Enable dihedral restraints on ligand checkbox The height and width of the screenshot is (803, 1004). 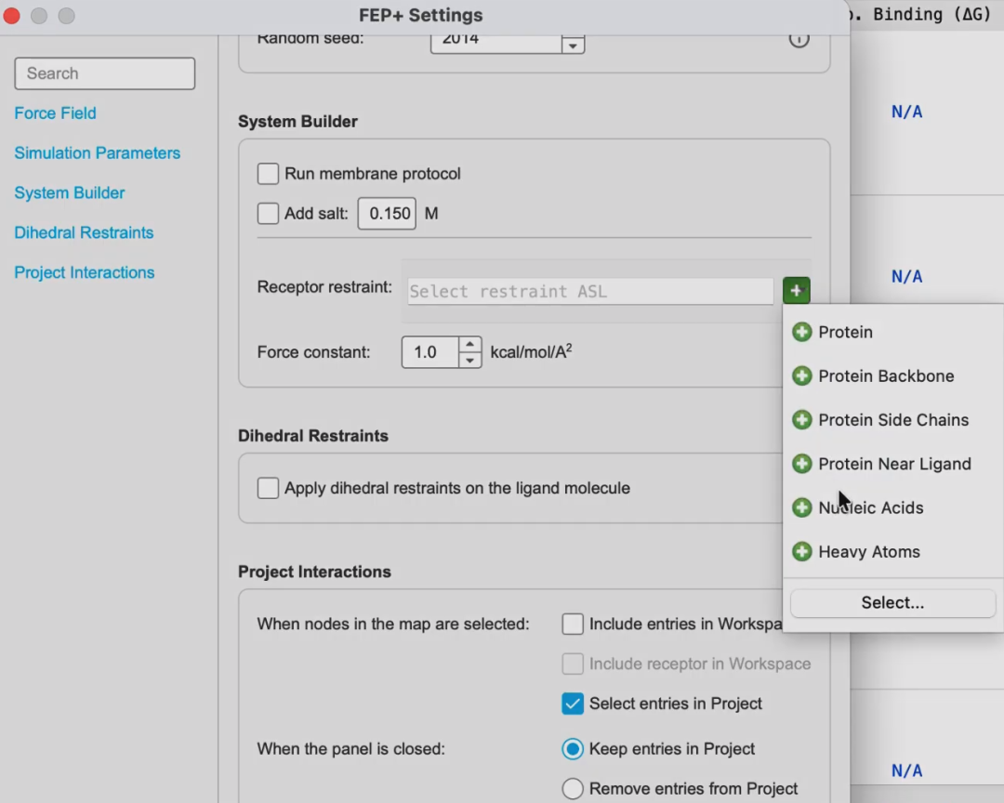click(x=268, y=488)
